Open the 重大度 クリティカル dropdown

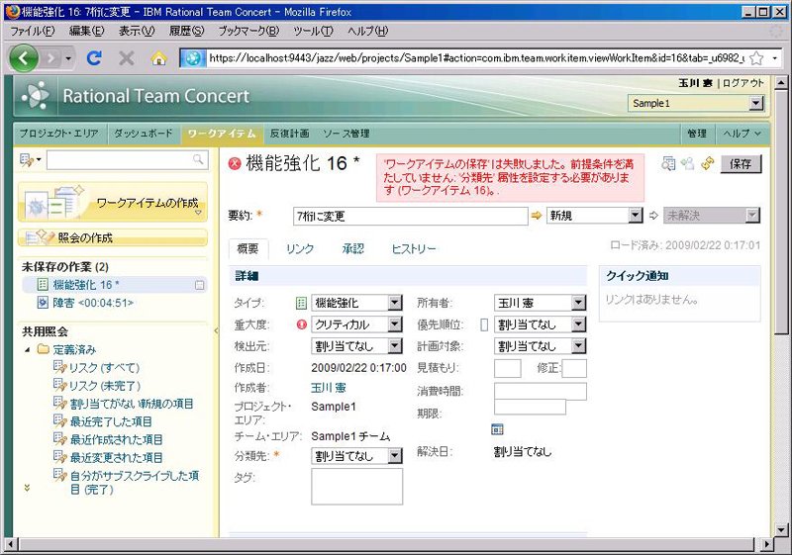click(356, 324)
